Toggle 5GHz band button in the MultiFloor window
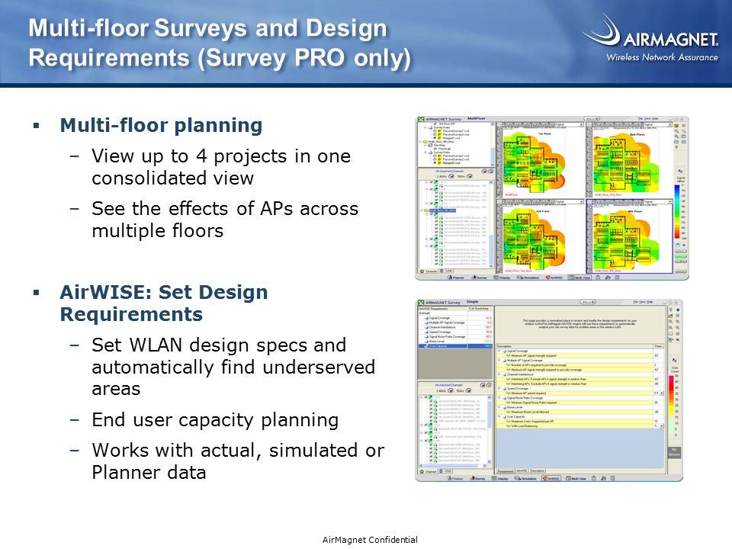The height and width of the screenshot is (549, 732). point(470,176)
